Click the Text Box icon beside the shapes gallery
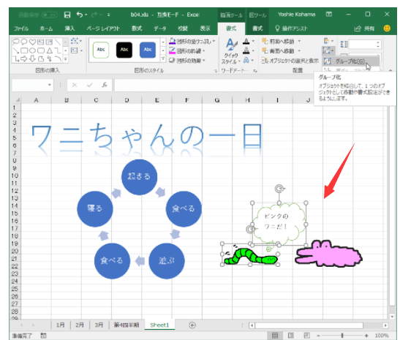 pyautogui.click(x=75, y=50)
